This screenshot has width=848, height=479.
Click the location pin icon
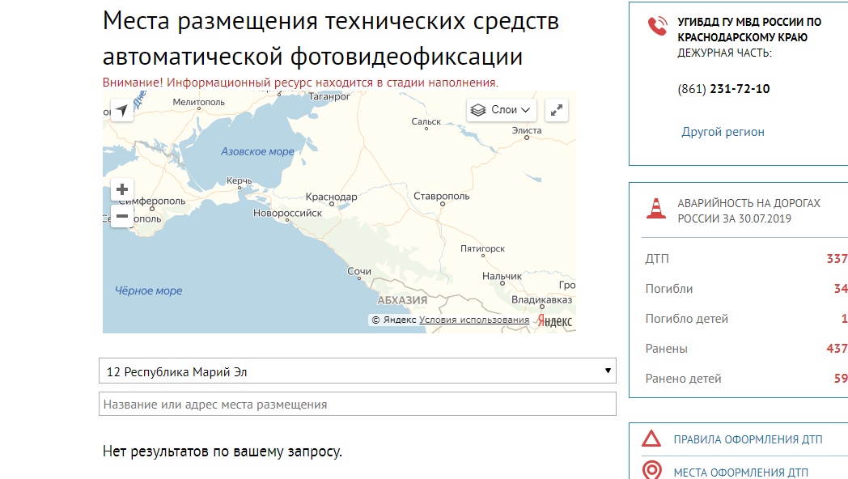651,470
